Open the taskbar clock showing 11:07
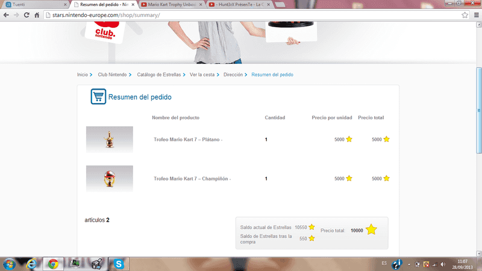 tap(462, 264)
